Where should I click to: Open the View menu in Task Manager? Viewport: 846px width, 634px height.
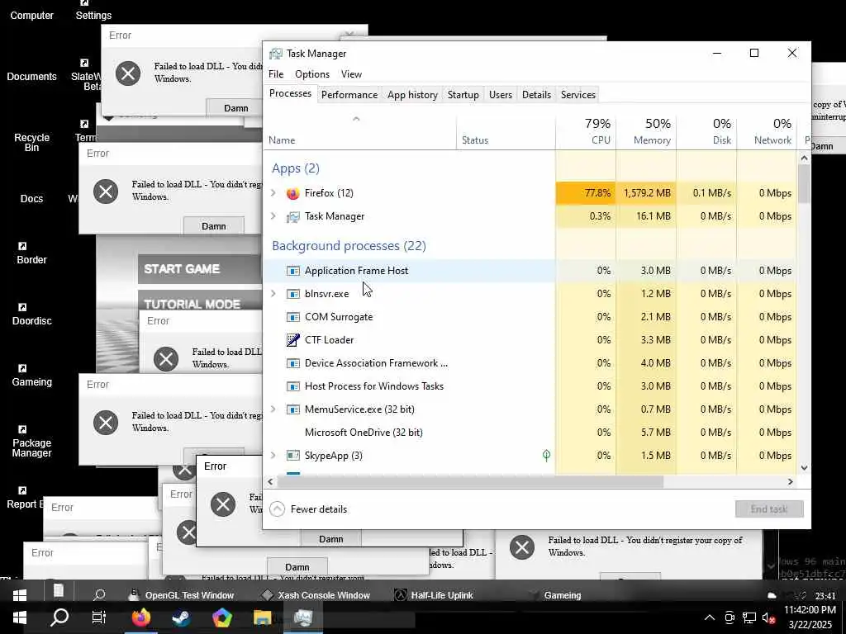pos(351,74)
